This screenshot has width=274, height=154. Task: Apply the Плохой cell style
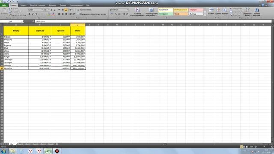pyautogui.click(x=196, y=10)
